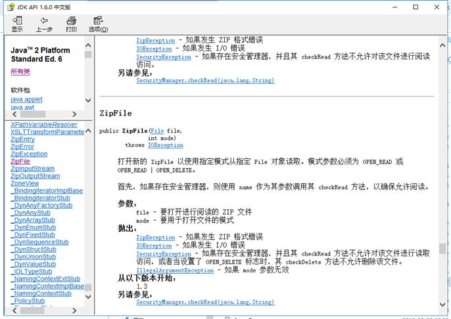Screen dimensions: 451x319
Task: Open the java.applet package link
Action: point(26,99)
